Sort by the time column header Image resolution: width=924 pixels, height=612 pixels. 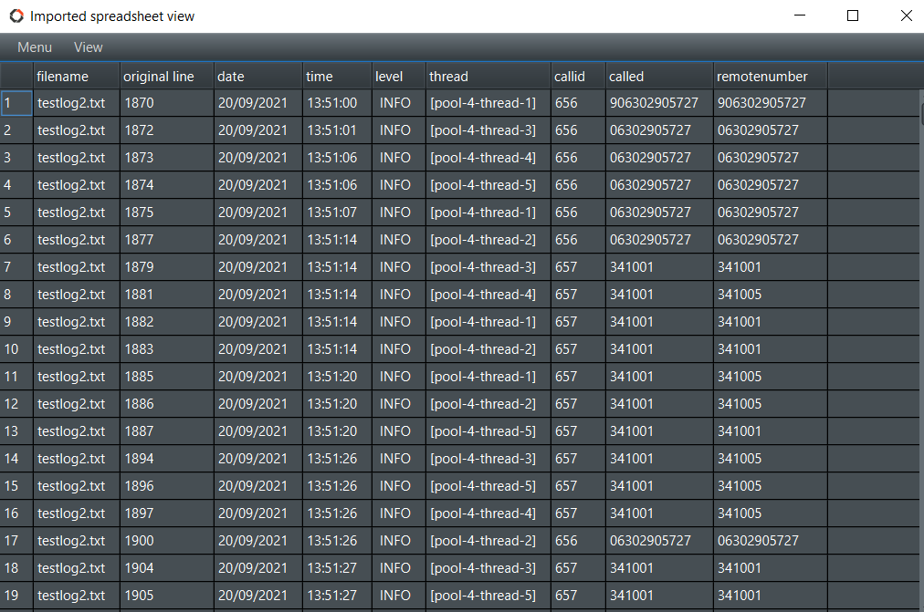pyautogui.click(x=338, y=77)
